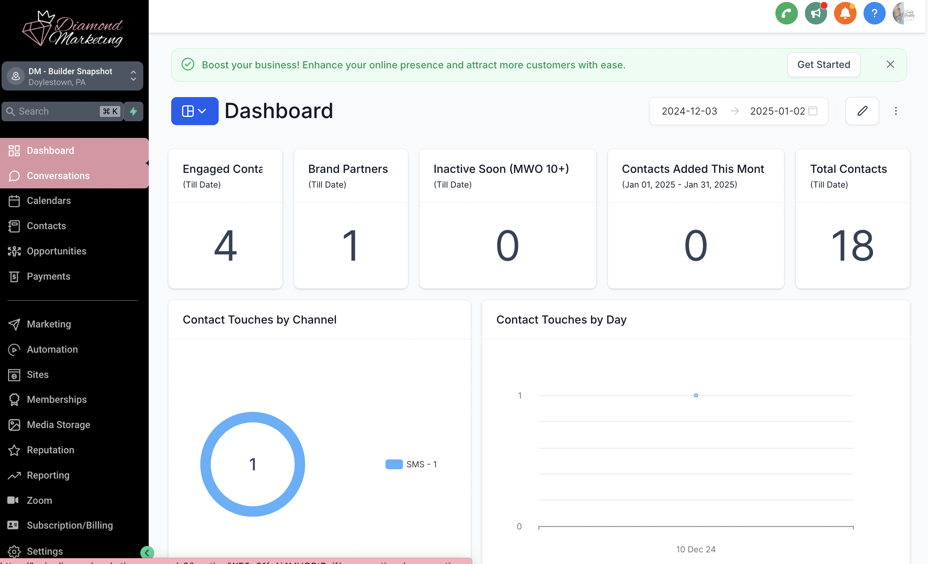The image size is (928, 564).
Task: Open Subscription/Billing in the sidebar
Action: (x=70, y=526)
